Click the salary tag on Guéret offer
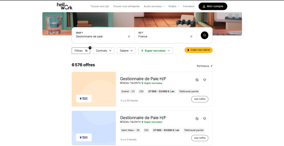This screenshot has width=284, height=146. [161, 91]
